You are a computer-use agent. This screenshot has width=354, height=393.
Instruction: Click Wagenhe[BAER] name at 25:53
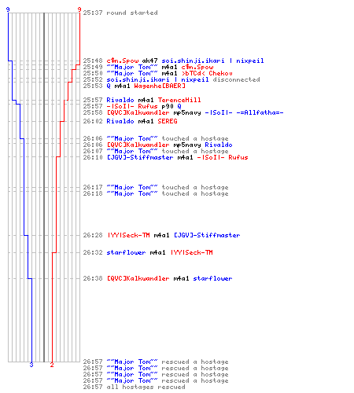tap(160, 86)
